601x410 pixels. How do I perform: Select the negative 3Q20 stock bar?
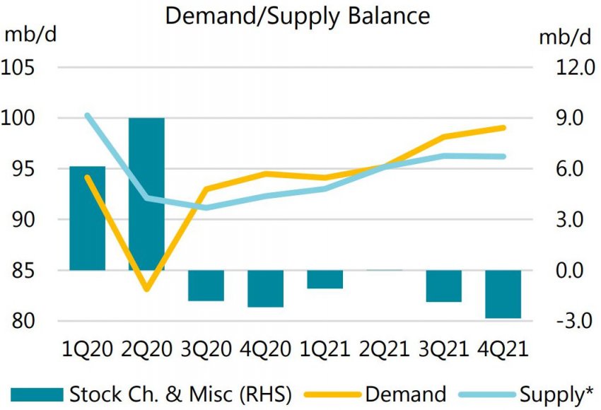206,286
